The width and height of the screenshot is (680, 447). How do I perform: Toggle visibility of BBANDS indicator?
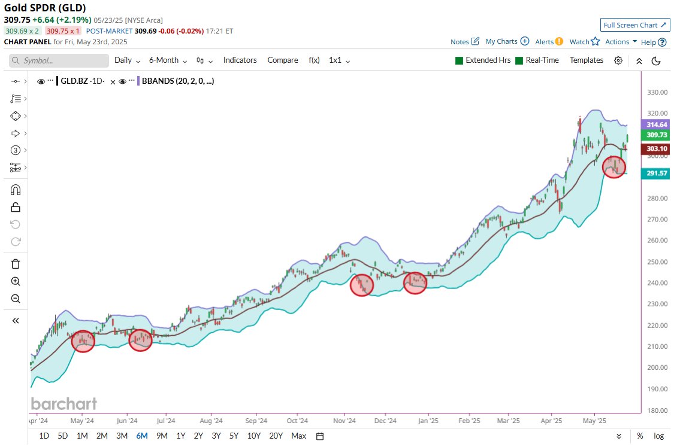122,81
